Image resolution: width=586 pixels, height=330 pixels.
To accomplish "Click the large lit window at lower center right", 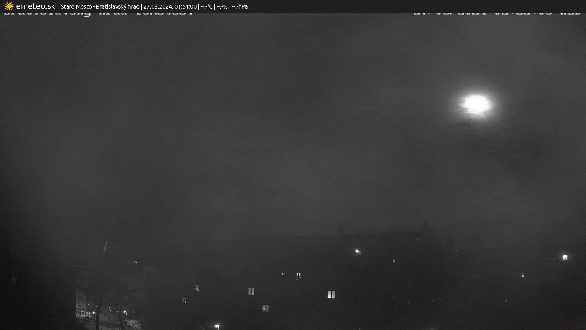I will click(x=331, y=295).
